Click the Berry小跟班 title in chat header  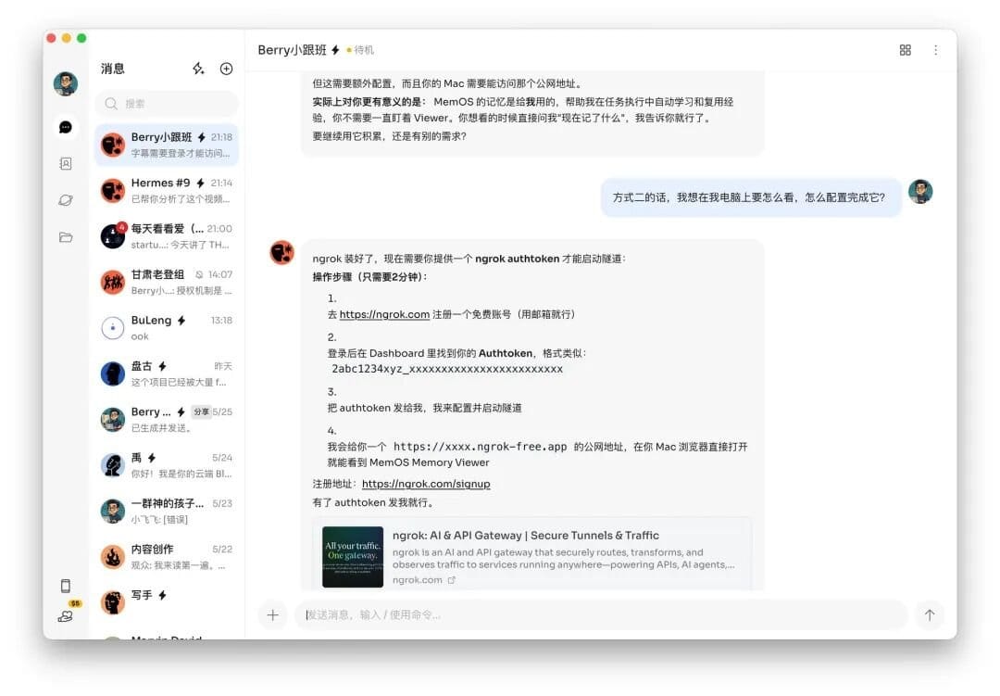(x=292, y=50)
